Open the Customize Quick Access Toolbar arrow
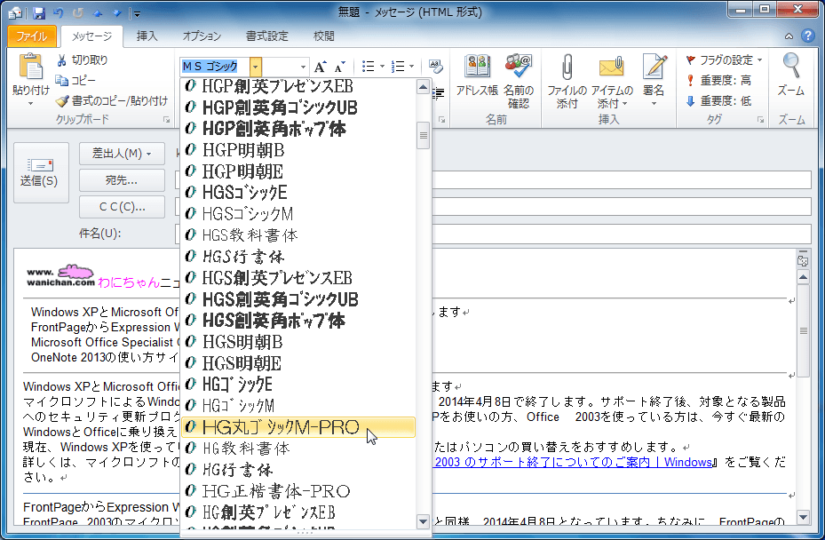The height and width of the screenshot is (540, 825). (x=136, y=13)
